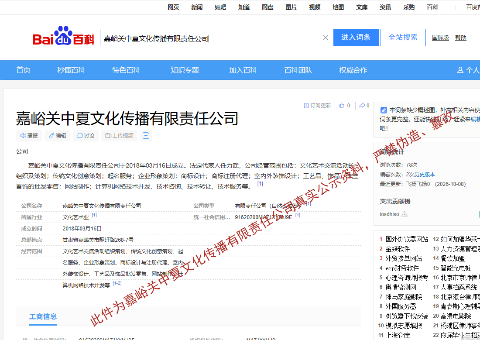Open the 国外浏览器网站 link
Viewport: 480px width, 340px height.
click(407, 239)
